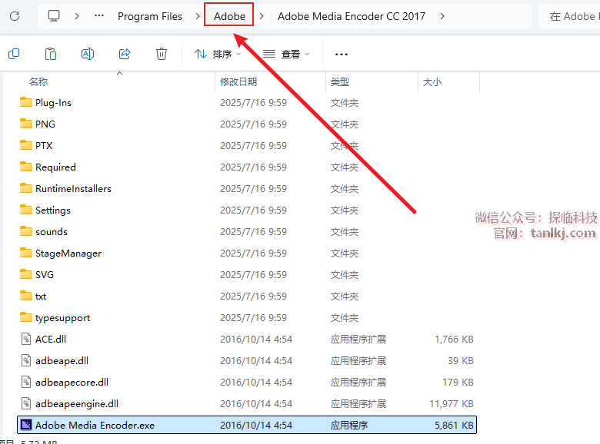Expand chevron after Program Files breadcrumb
The height and width of the screenshot is (444, 600).
198,16
